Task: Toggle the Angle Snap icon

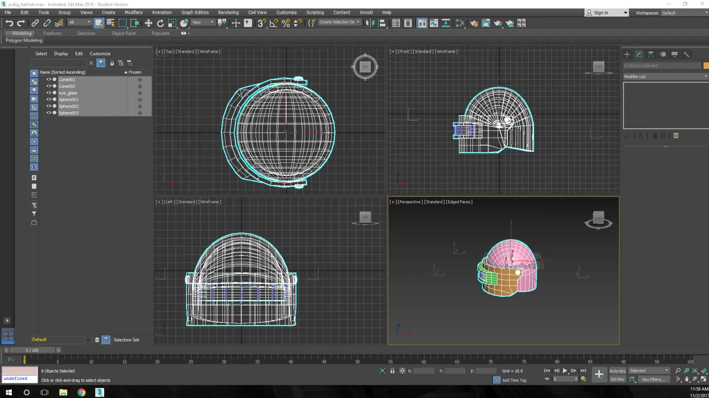Action: pyautogui.click(x=274, y=23)
